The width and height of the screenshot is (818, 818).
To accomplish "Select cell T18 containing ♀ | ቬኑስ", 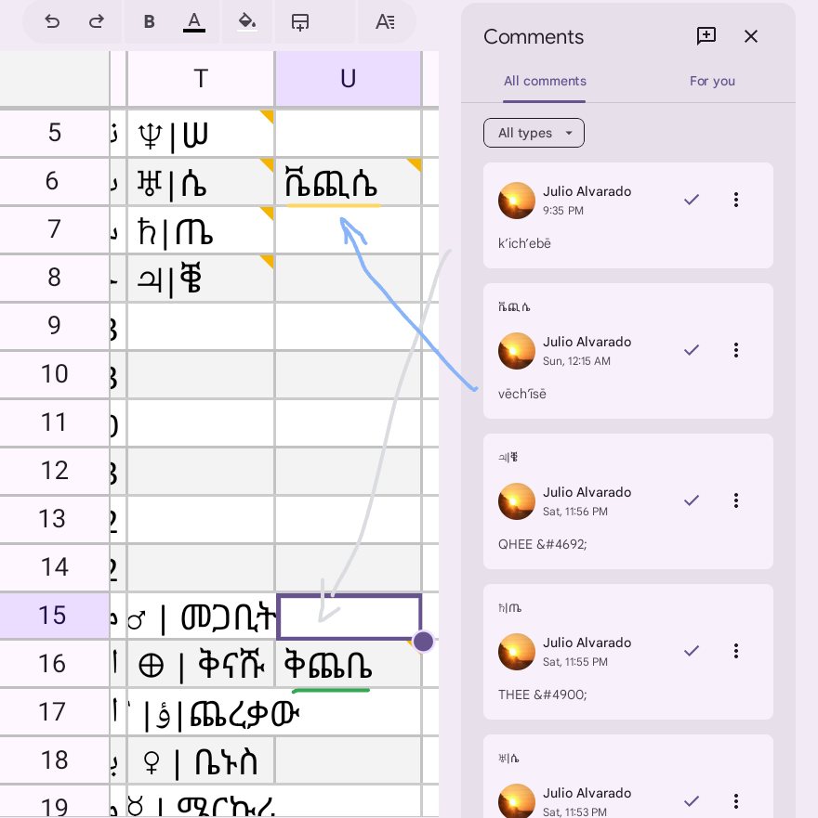I will click(x=201, y=760).
